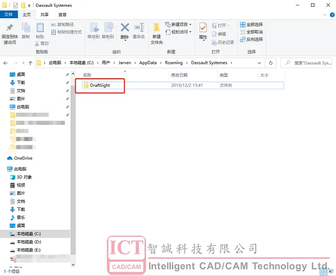Click the Paste clipboard icon
The width and height of the screenshot is (336, 276).
coord(40,27)
